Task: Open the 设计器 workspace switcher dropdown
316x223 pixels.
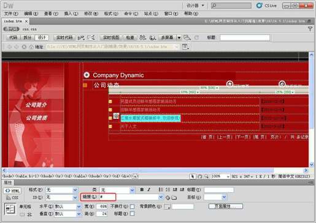Action: pos(195,6)
